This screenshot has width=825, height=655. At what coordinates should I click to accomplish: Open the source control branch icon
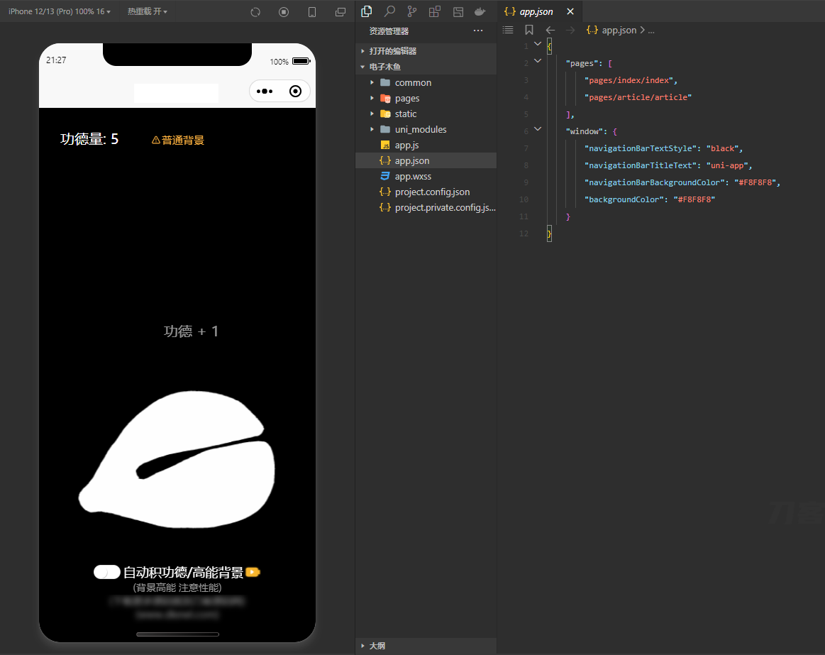[412, 11]
